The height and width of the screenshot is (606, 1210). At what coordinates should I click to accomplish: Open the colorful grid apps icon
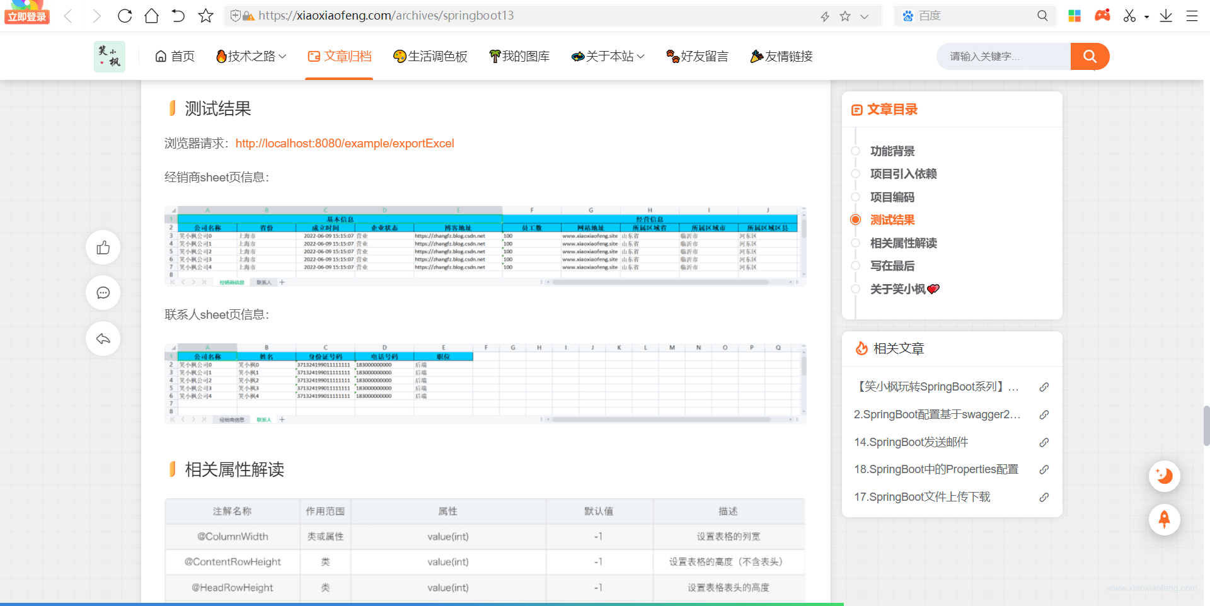pos(1075,16)
